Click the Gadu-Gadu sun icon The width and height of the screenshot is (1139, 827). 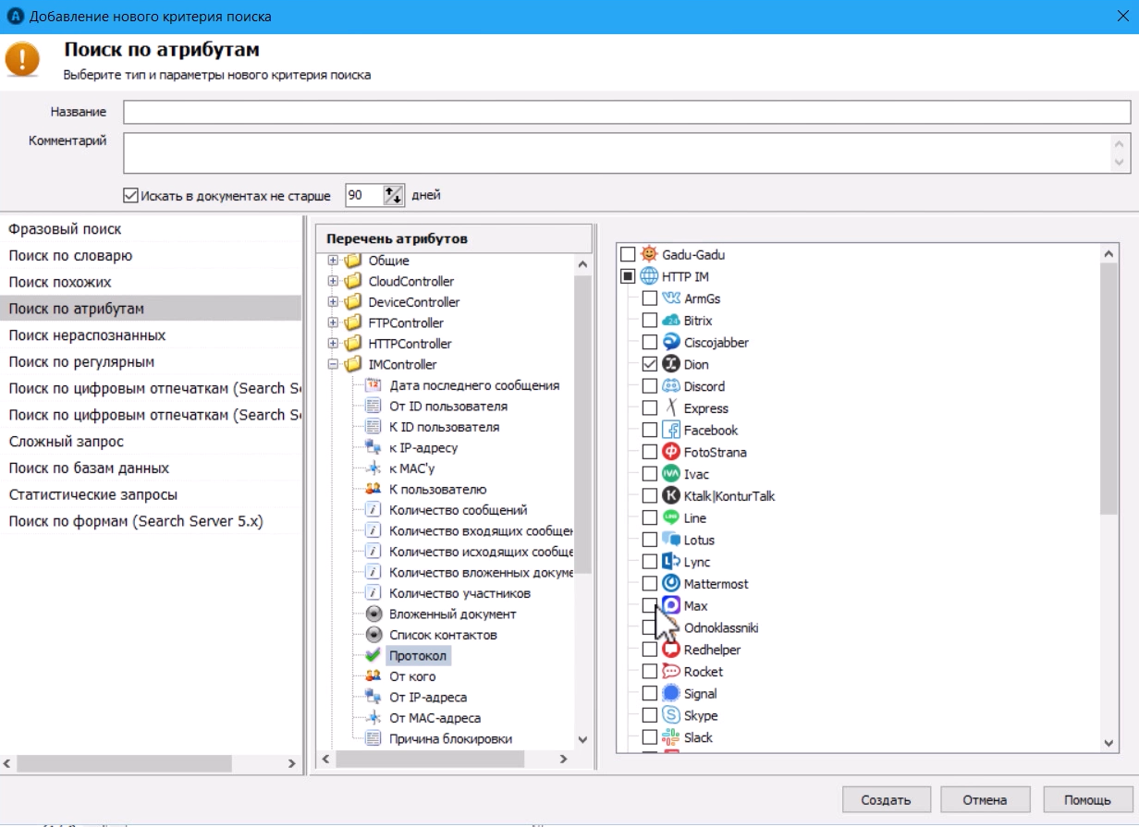[x=650, y=254]
